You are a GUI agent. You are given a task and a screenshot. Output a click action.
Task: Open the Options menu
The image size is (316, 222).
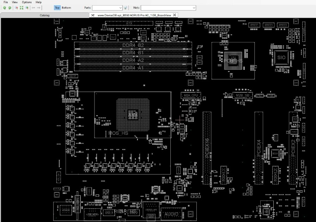pos(27,2)
